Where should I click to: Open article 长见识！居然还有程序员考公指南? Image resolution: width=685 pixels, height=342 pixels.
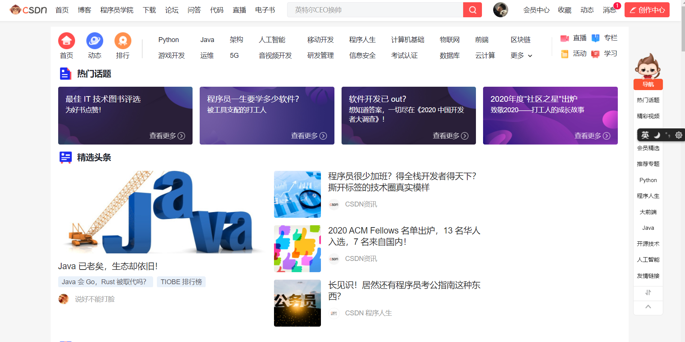tap(404, 291)
